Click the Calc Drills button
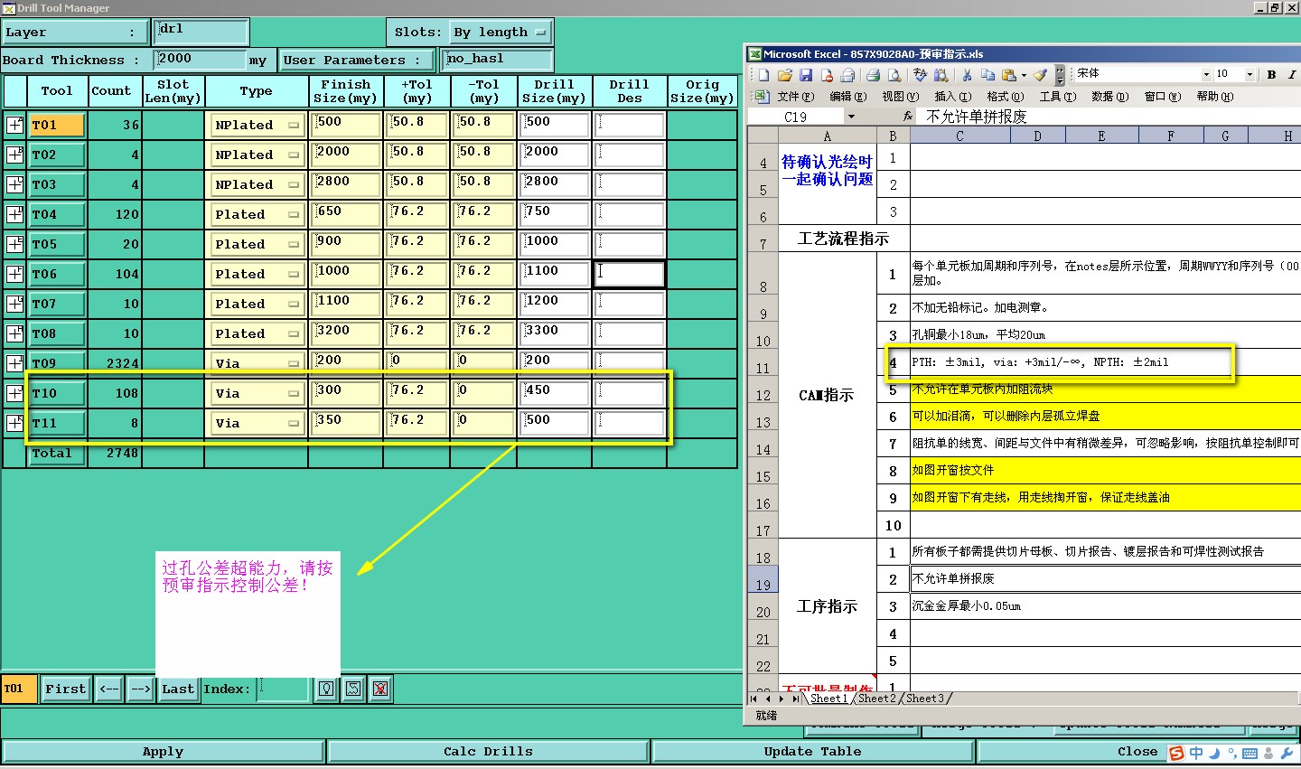Image resolution: width=1301 pixels, height=769 pixels. coord(488,751)
